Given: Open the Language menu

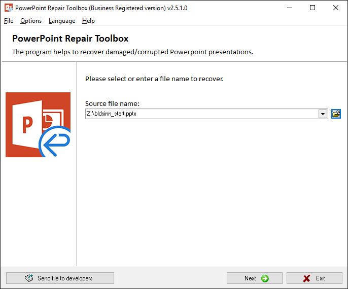Looking at the screenshot, I should pyautogui.click(x=62, y=21).
